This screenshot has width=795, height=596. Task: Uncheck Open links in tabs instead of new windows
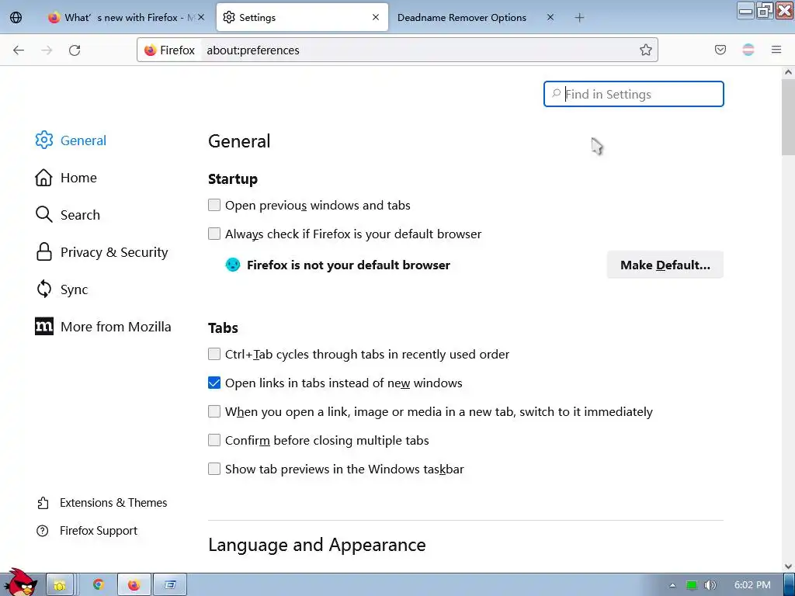(x=214, y=383)
